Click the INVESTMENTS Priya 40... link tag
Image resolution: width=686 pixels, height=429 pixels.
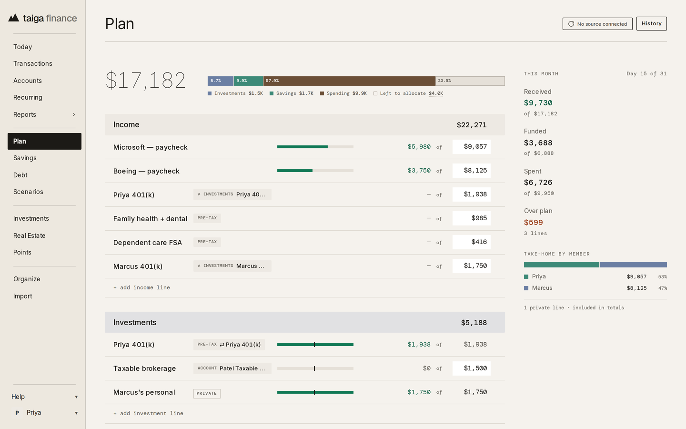(x=232, y=194)
